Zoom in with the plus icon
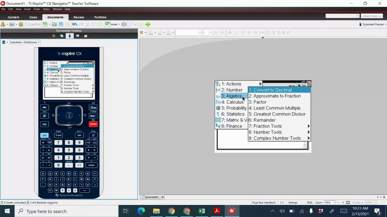The image size is (387, 217). pos(343,203)
